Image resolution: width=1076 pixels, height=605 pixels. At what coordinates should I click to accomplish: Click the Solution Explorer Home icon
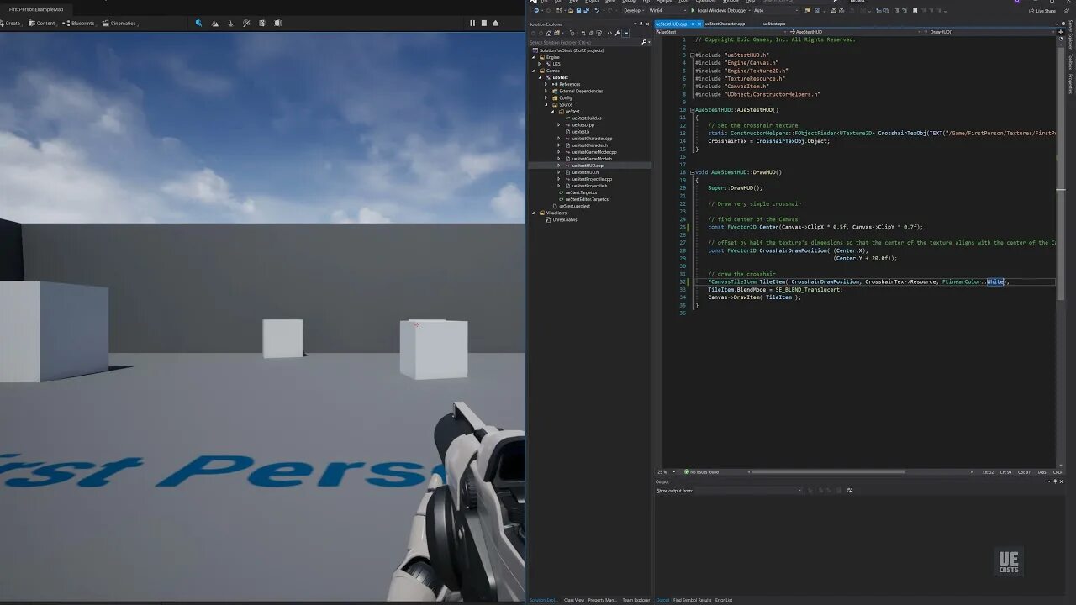(549, 33)
